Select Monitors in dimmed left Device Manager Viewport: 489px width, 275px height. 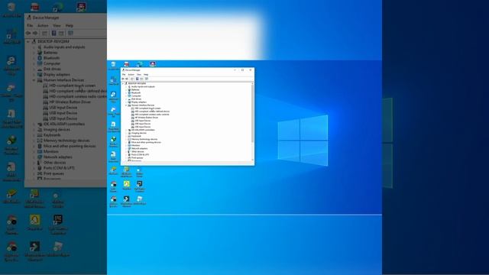point(51,151)
